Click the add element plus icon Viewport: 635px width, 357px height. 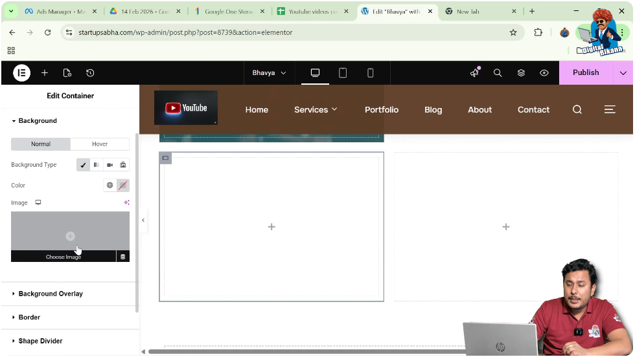click(x=45, y=73)
